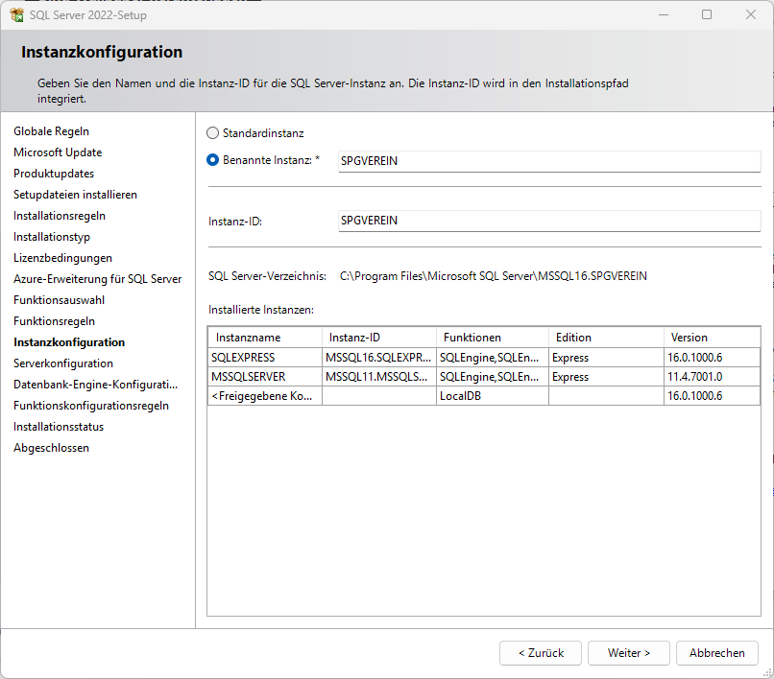Click the Version column header
The image size is (774, 679).
711,338
